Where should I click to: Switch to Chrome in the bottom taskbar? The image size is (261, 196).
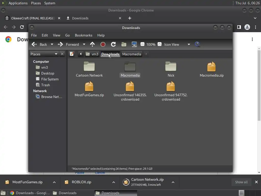click(x=30, y=193)
